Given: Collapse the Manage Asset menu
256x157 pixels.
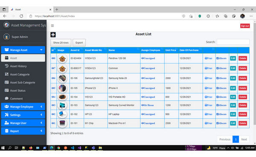Looking at the screenshot, I should pos(23,50).
